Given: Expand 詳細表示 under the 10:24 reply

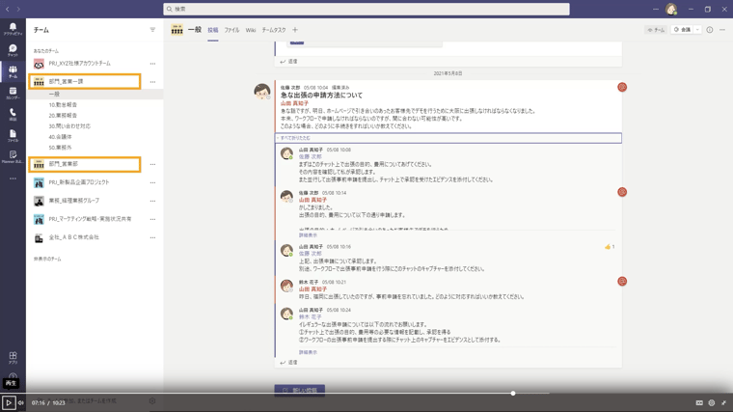Looking at the screenshot, I should pyautogui.click(x=308, y=352).
